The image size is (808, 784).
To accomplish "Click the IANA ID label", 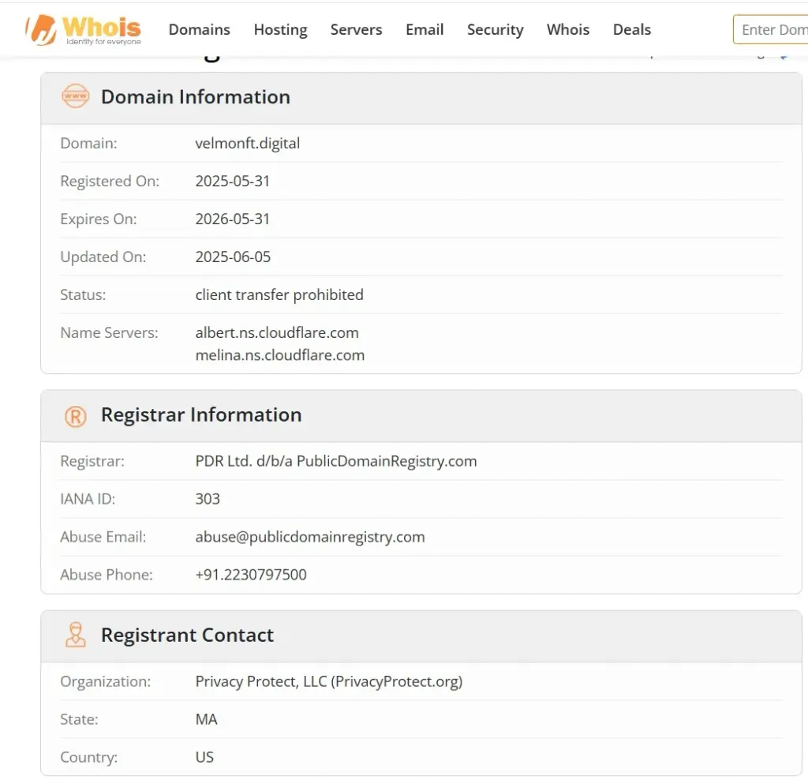I will pyautogui.click(x=88, y=498).
